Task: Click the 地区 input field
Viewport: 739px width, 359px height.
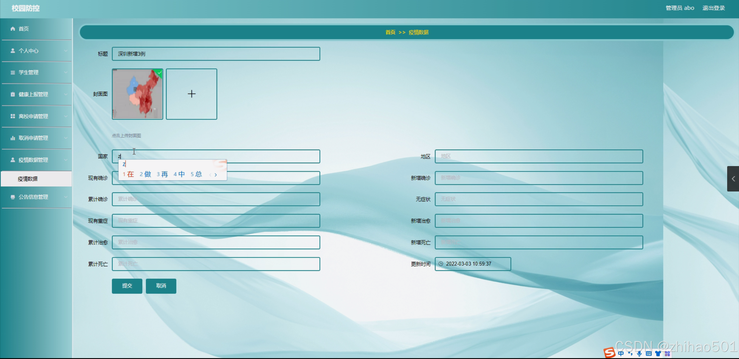Action: (539, 156)
